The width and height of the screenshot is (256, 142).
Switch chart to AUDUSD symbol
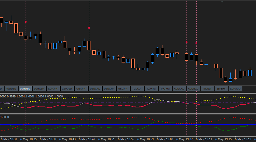(x=11, y=89)
